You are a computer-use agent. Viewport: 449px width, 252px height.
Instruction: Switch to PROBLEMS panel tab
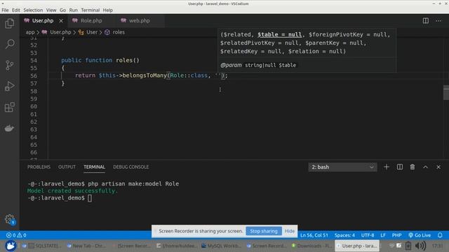click(39, 167)
